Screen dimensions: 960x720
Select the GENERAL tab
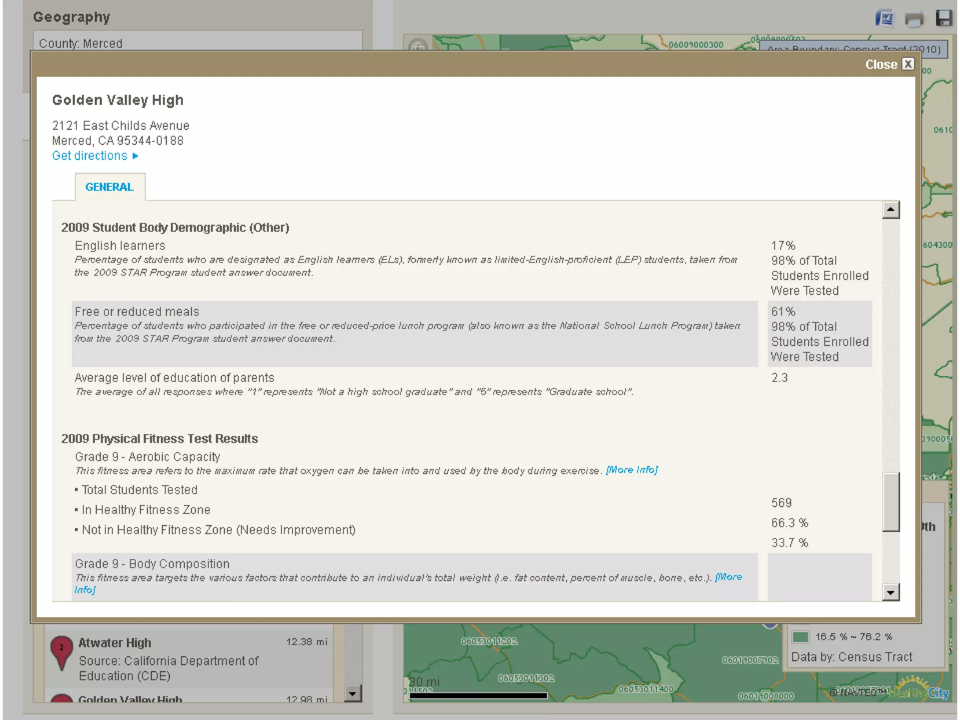tap(110, 187)
